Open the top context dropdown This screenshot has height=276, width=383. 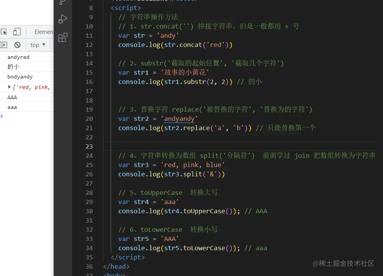38,45
